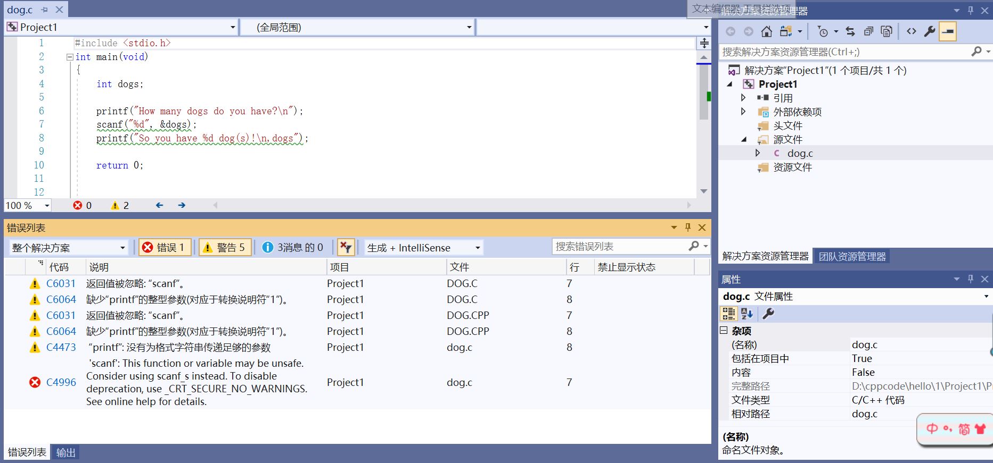The width and height of the screenshot is (993, 463).
Task: Pin the Solution Explorer panel
Action: coord(971,10)
